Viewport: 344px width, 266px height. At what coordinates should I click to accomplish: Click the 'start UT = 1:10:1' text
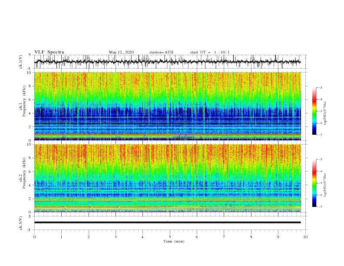(x=209, y=52)
